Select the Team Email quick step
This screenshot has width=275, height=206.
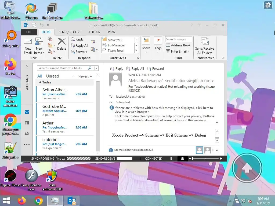click(118, 51)
